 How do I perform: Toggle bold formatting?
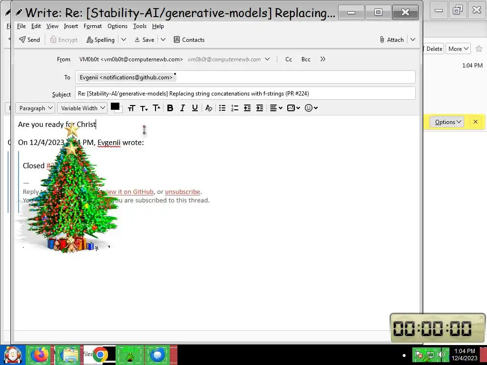(x=170, y=108)
